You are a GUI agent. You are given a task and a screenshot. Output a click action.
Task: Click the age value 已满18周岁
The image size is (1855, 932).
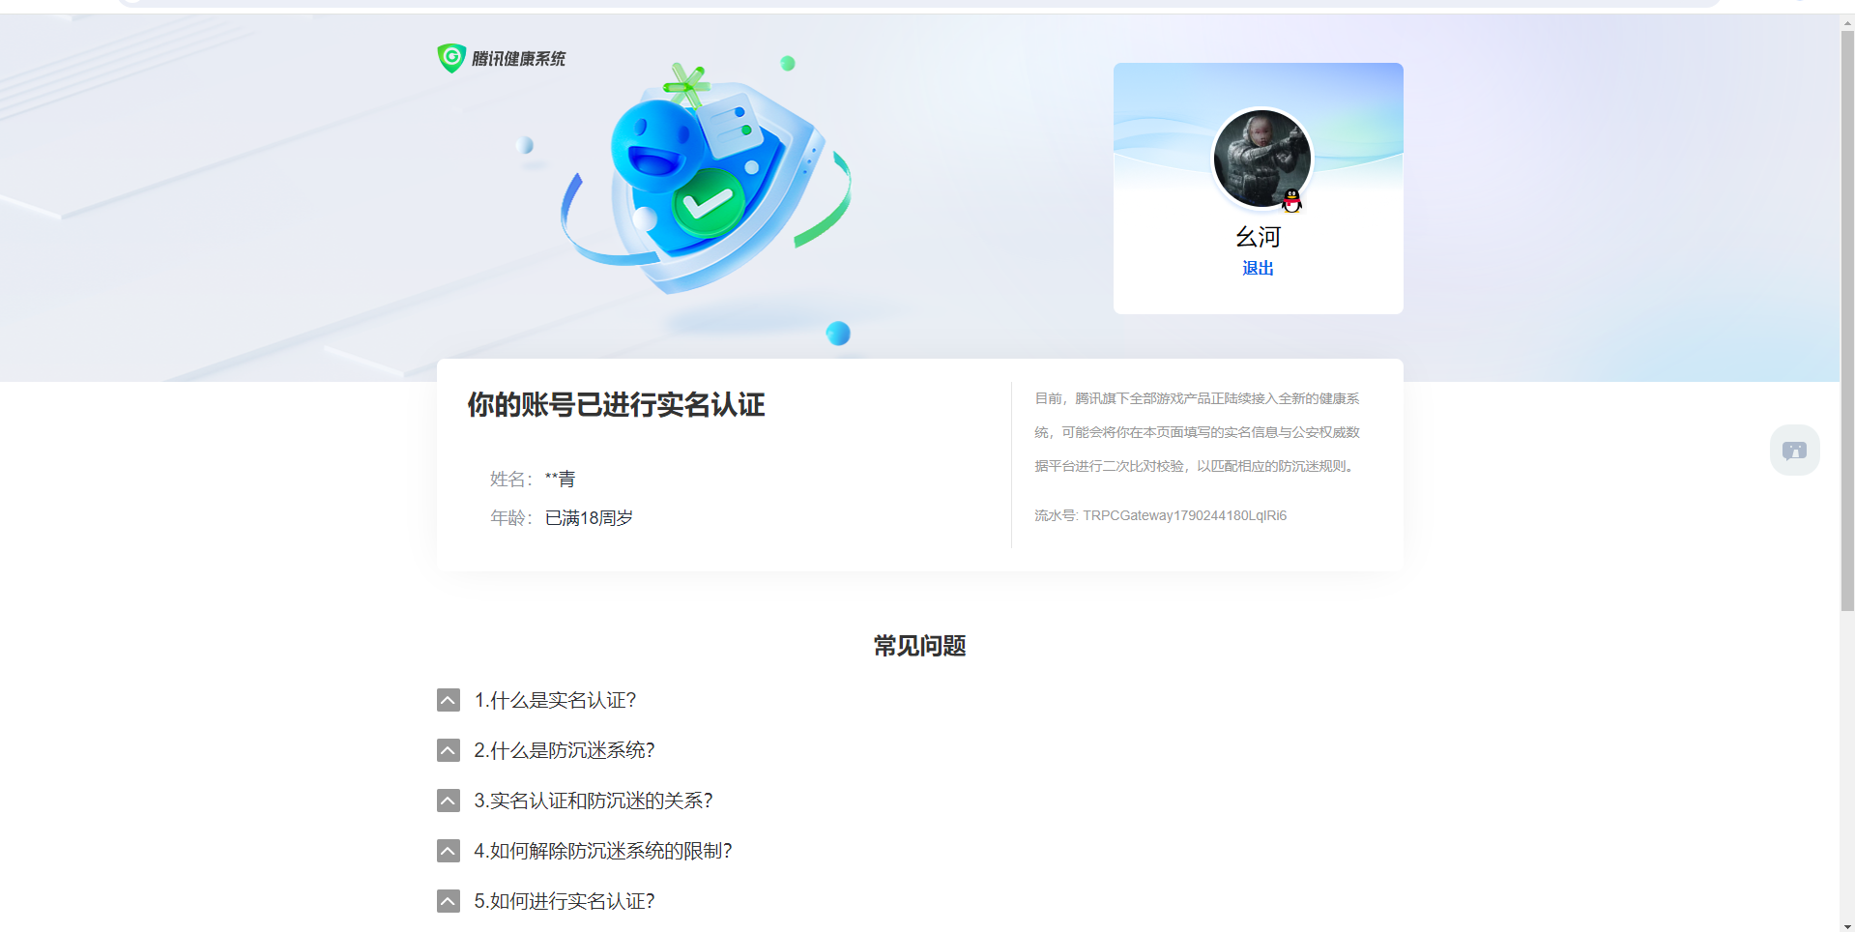click(x=589, y=518)
